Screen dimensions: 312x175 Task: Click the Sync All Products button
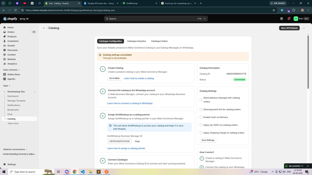click(x=289, y=28)
